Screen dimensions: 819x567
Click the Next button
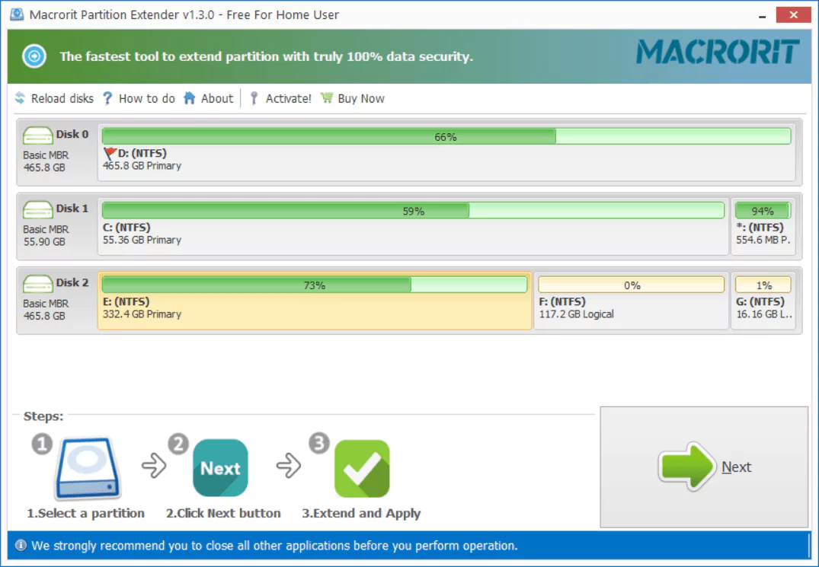coord(704,467)
